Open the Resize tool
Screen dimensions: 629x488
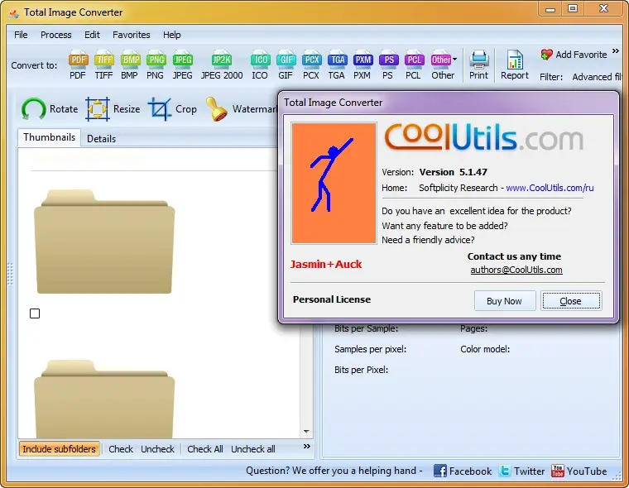113,109
